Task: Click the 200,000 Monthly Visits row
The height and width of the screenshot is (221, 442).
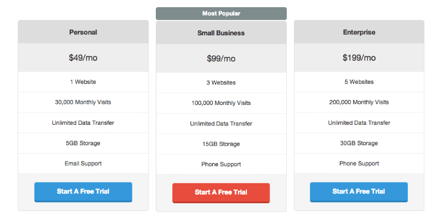Action: point(359,102)
